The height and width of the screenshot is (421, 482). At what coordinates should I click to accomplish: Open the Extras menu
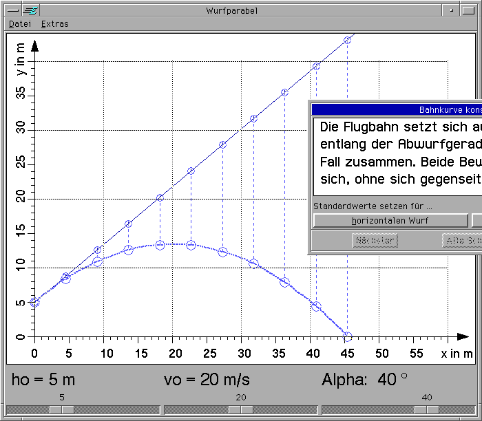[54, 24]
